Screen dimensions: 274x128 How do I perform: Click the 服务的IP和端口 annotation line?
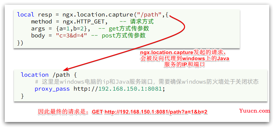(184, 65)
